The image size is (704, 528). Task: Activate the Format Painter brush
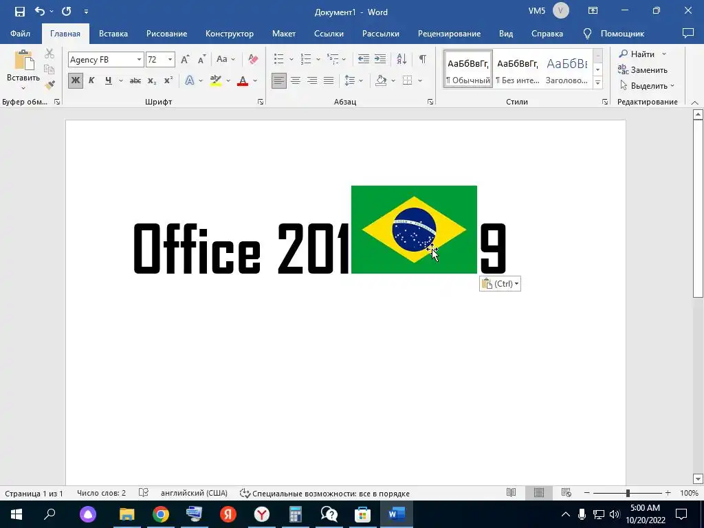(49, 85)
